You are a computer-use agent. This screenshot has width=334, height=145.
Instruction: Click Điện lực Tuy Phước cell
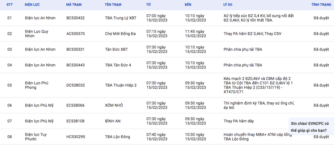click(x=36, y=137)
